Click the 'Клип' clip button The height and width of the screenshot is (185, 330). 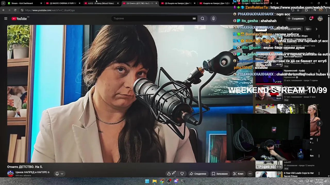click(238, 174)
